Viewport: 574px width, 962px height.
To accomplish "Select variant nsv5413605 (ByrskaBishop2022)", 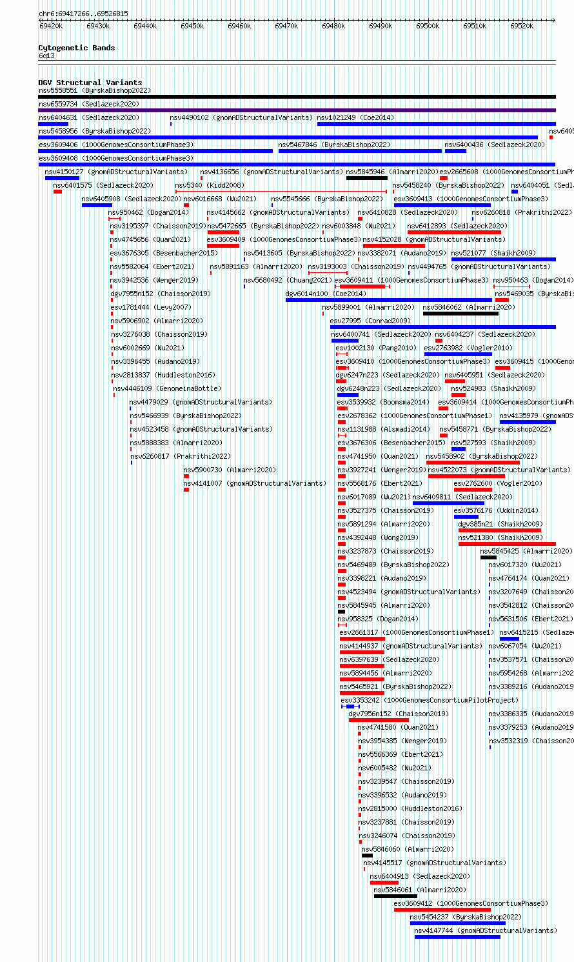I will click(299, 254).
